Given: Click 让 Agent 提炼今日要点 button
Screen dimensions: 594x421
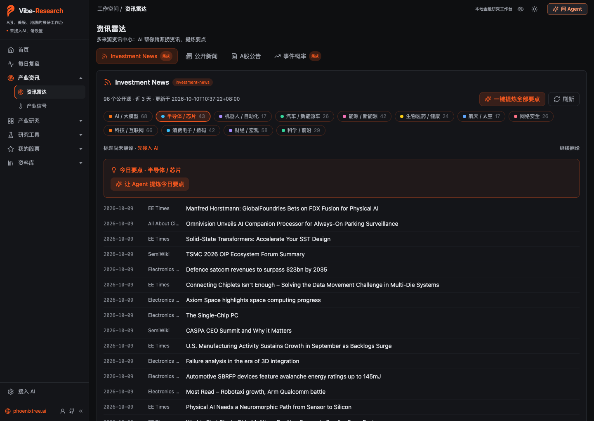Looking at the screenshot, I should [x=150, y=184].
